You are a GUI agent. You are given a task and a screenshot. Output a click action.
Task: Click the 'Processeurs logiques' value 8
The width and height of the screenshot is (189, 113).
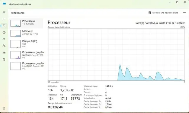[x=106, y=95]
